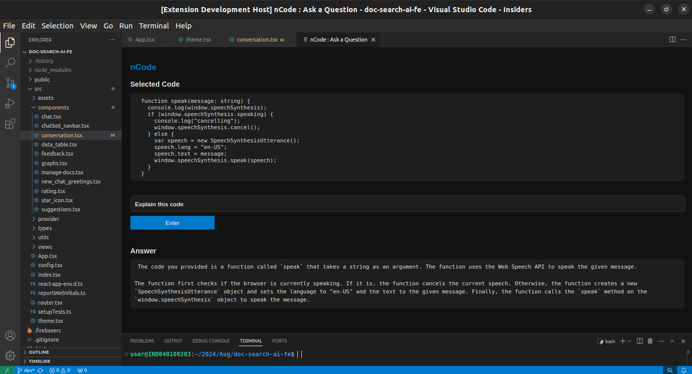Open the Run and Debug view
This screenshot has height=374, width=692.
pos(10,103)
